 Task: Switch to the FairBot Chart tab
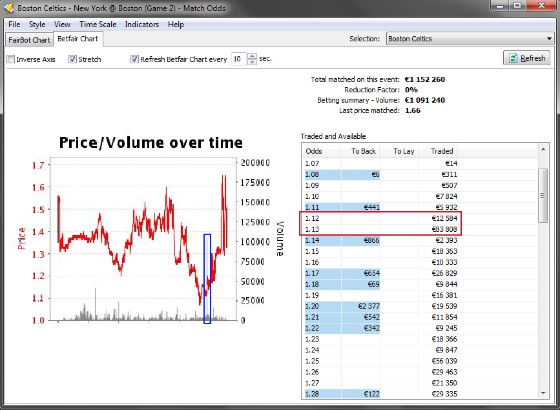click(x=29, y=39)
